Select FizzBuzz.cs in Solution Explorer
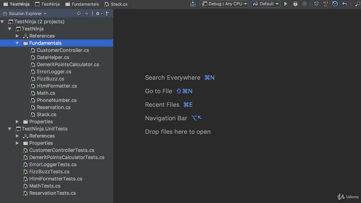The width and height of the screenshot is (361, 203). (50, 79)
